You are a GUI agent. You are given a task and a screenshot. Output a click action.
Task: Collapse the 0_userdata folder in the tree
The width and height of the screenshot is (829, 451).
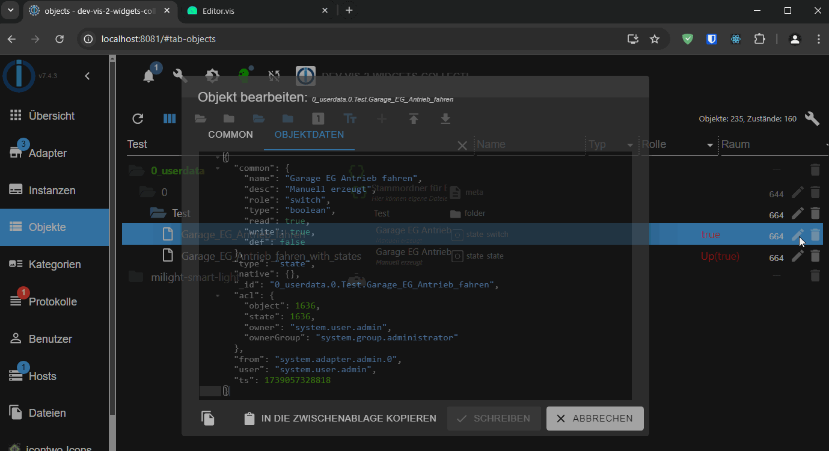pos(136,170)
